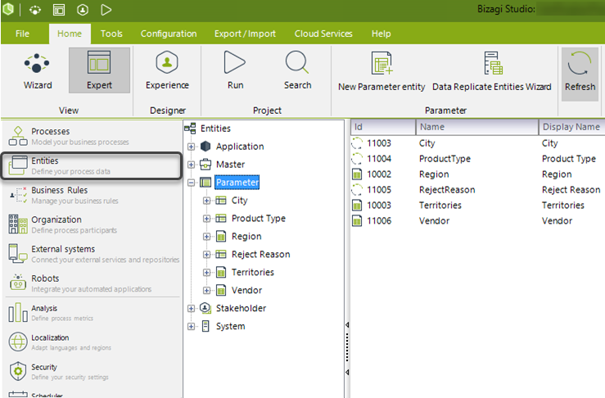Expand the Stakeholder node

coord(191,309)
